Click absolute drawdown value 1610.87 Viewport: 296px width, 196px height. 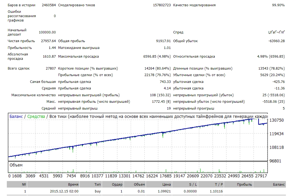[x=49, y=57]
